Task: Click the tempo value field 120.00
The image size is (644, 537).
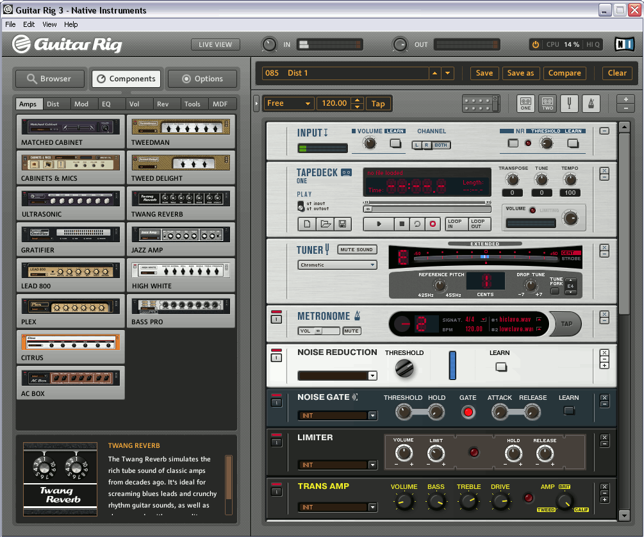Action: click(x=334, y=103)
